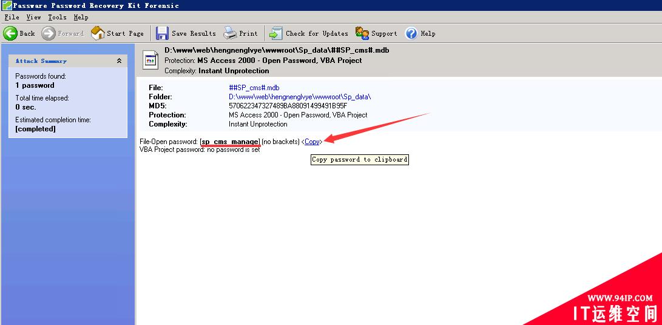The height and width of the screenshot is (325, 662).
Task: Click the Save Results floppy disk icon
Action: (162, 33)
